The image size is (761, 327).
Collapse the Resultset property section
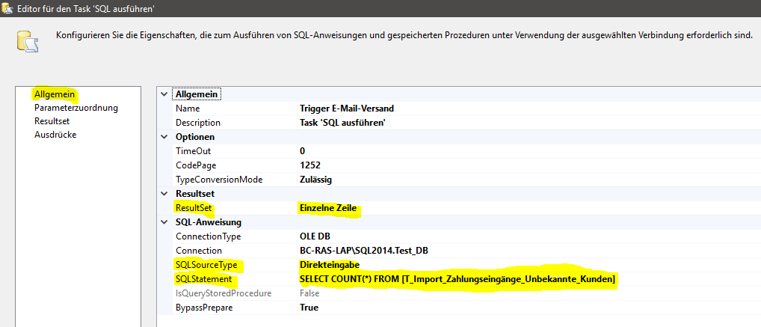pyautogui.click(x=164, y=194)
